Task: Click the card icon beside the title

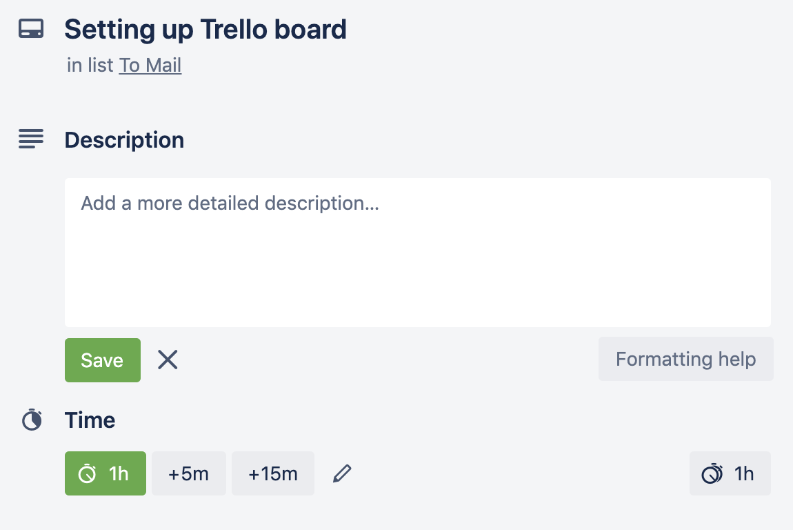Action: (x=31, y=30)
